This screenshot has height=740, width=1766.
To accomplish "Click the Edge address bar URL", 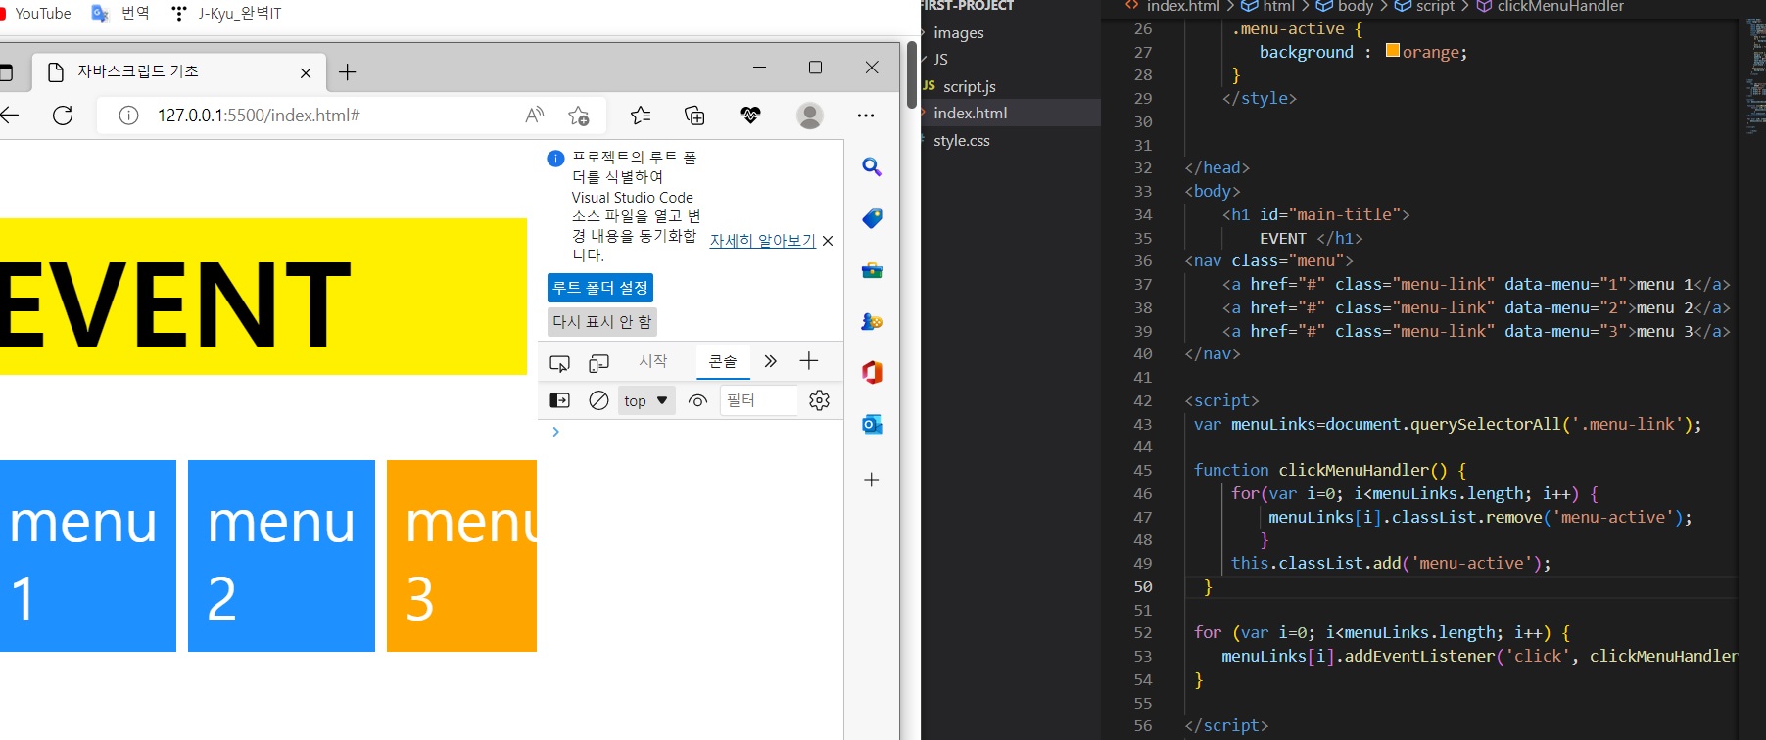I will coord(259,116).
